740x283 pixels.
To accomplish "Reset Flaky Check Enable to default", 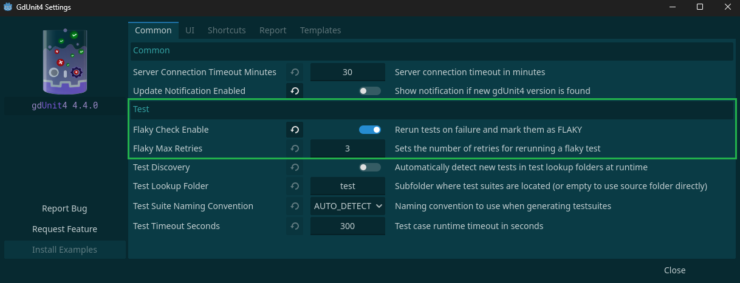I will click(x=295, y=130).
